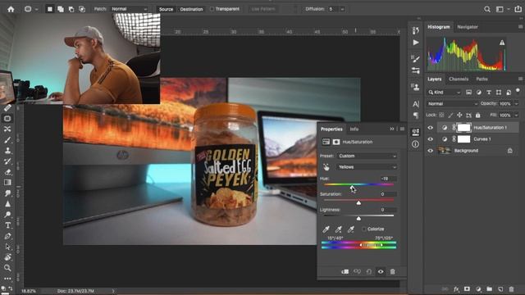Click the Lightness slider handle
This screenshot has height=295, width=525.
point(358,219)
